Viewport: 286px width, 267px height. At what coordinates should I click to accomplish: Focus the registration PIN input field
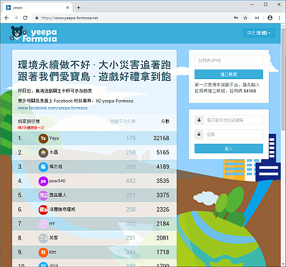click(229, 61)
